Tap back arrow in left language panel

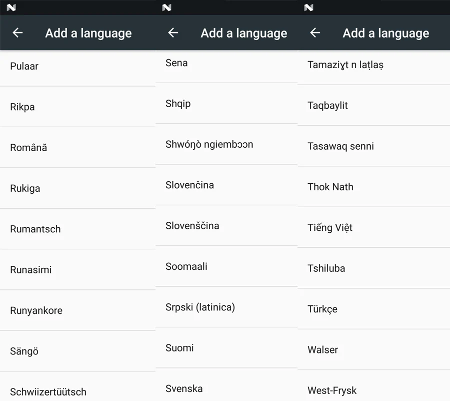pos(17,33)
